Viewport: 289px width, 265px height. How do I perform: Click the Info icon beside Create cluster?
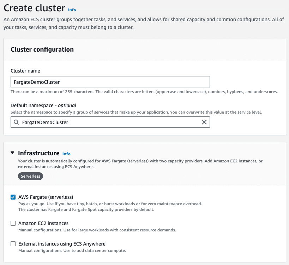point(72,10)
